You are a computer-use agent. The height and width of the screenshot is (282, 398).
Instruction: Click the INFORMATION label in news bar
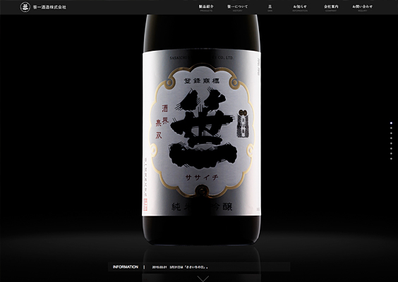coord(126,266)
